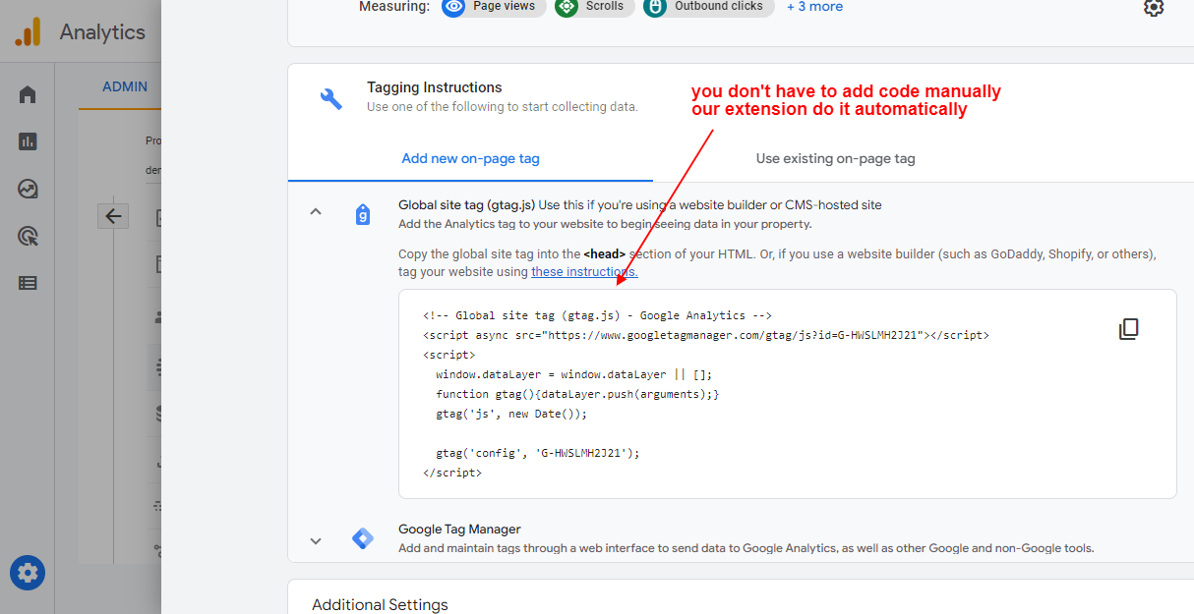
Task: Click the Analytics title text
Action: click(102, 32)
